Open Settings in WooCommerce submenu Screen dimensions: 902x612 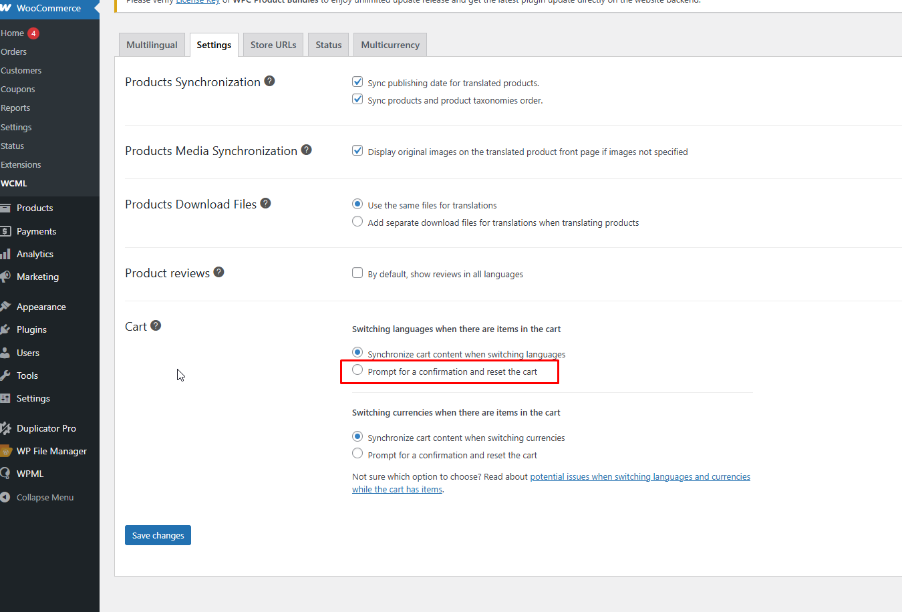click(16, 127)
